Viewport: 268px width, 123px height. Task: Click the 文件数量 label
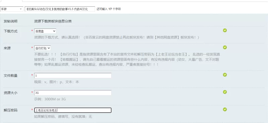click(x=10, y=76)
